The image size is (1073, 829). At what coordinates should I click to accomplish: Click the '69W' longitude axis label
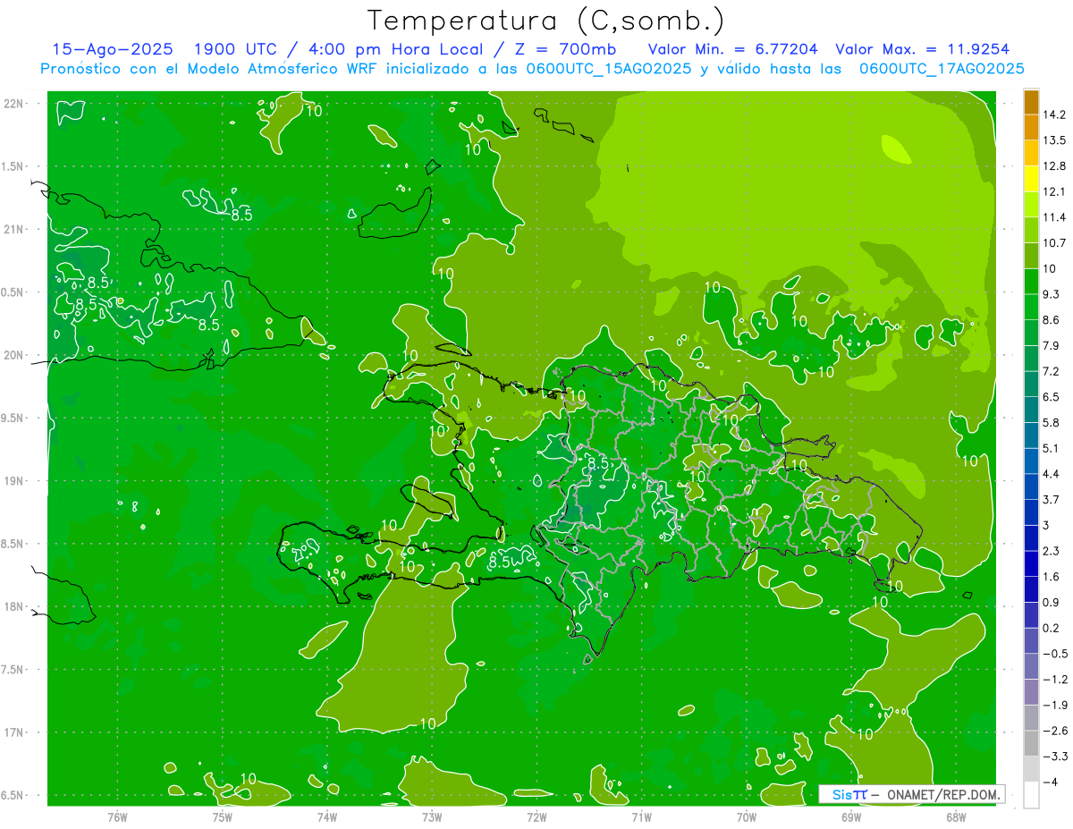point(851,816)
